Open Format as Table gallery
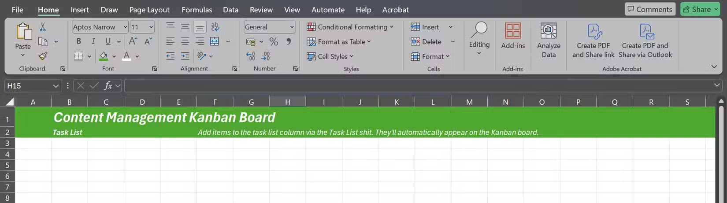Image resolution: width=727 pixels, height=203 pixels. tap(339, 42)
